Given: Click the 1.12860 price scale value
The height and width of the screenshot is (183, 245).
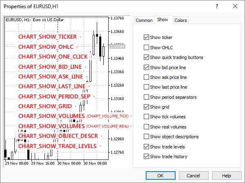Looking at the screenshot, I should pyautogui.click(x=117, y=139).
